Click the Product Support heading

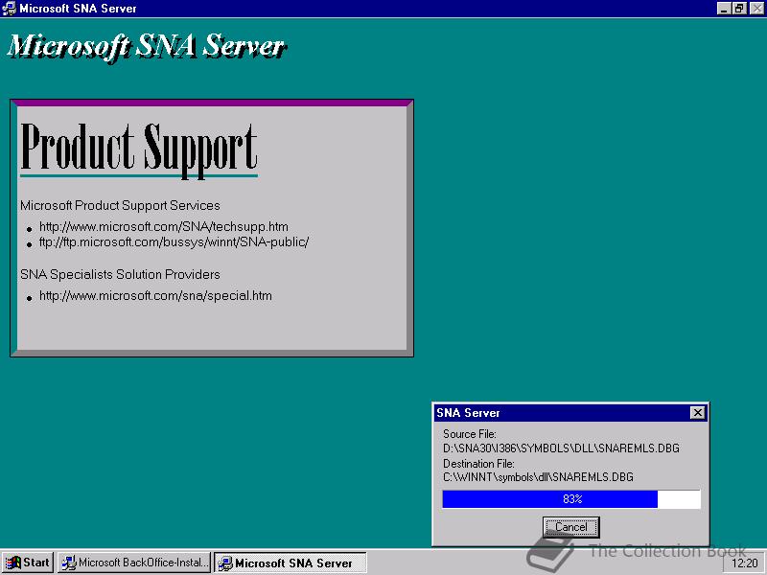click(x=139, y=150)
